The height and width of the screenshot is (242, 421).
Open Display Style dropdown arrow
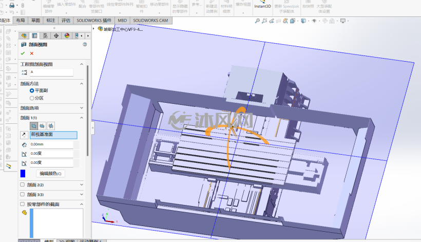click(x=308, y=21)
